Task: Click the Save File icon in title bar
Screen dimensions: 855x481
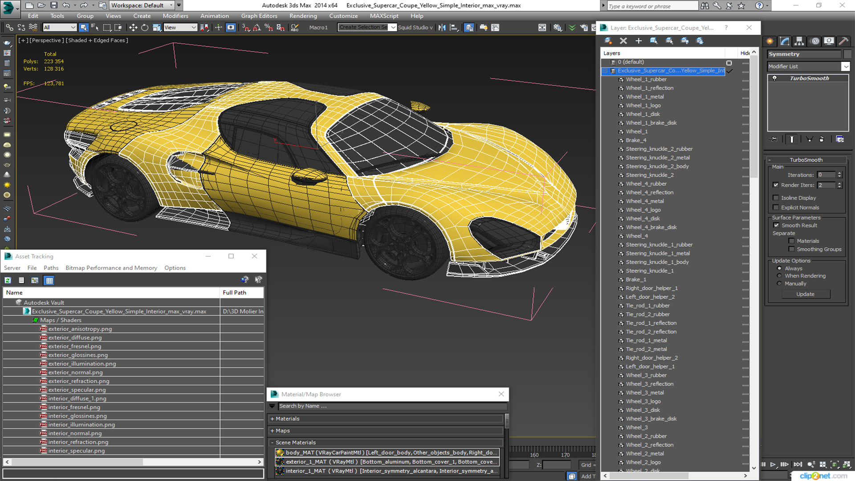Action: click(53, 5)
